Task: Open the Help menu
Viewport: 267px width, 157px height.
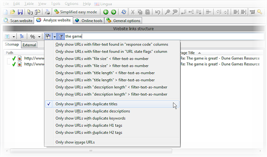Action: (x=87, y=4)
